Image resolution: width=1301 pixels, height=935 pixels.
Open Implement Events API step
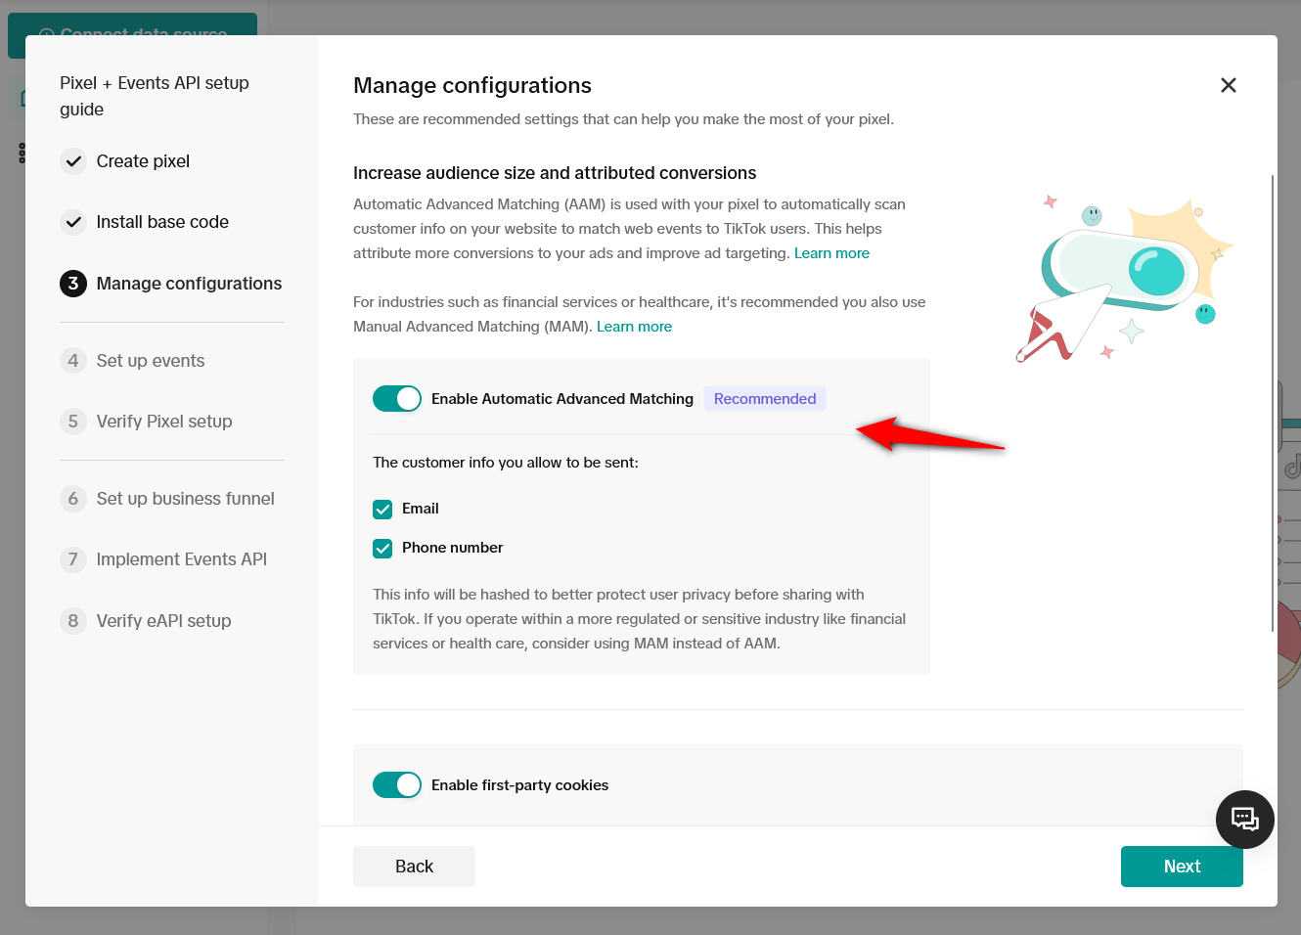[181, 559]
